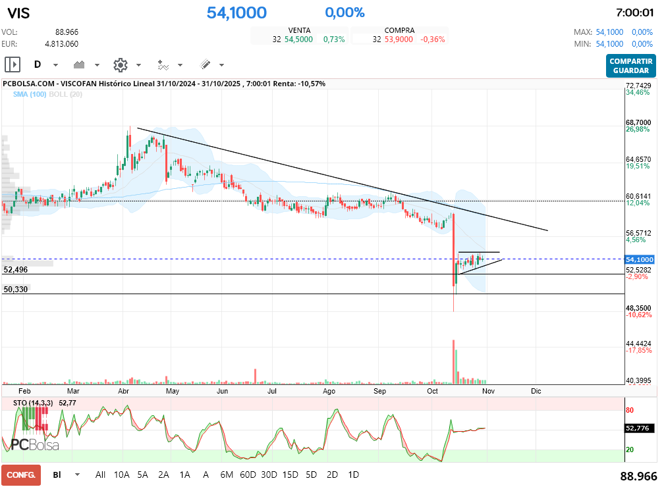The image size is (666, 489).
Task: Open the drawing tools pencil icon
Action: pyautogui.click(x=205, y=64)
